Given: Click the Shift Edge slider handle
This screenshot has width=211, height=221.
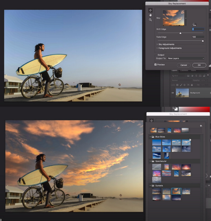Looking at the screenshot, I should [180, 33].
